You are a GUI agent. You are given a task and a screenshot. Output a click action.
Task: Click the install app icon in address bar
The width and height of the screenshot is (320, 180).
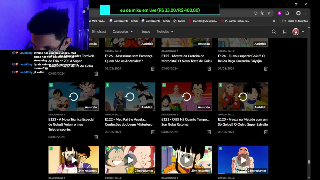click(x=255, y=13)
